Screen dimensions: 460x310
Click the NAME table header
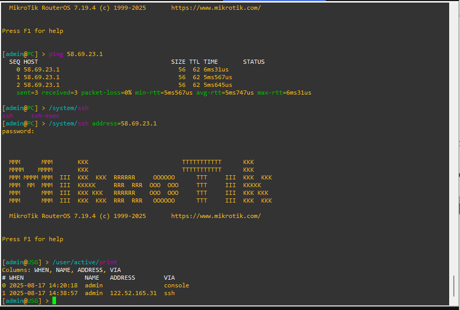click(92, 278)
